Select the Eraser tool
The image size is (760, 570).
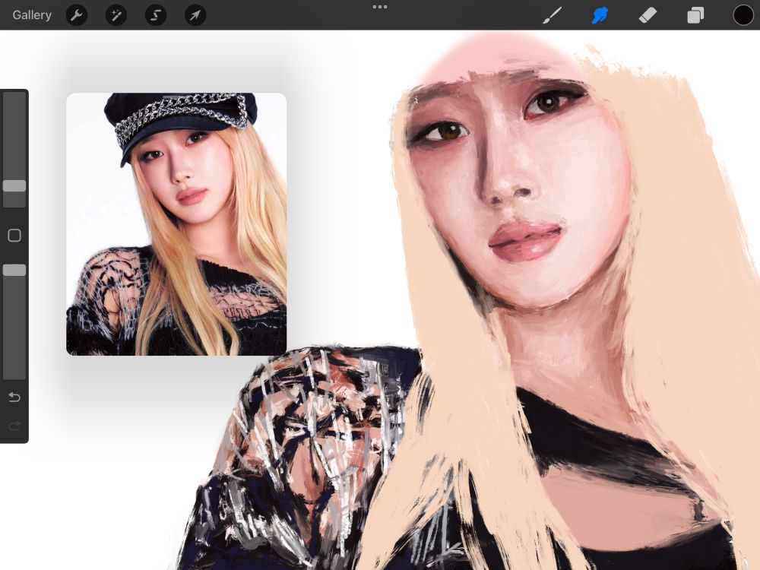[x=648, y=15]
